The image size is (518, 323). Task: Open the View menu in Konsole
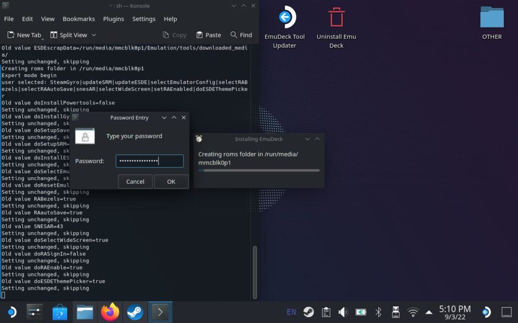[x=48, y=19]
